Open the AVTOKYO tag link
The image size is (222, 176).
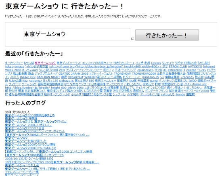pyautogui.click(x=195, y=67)
